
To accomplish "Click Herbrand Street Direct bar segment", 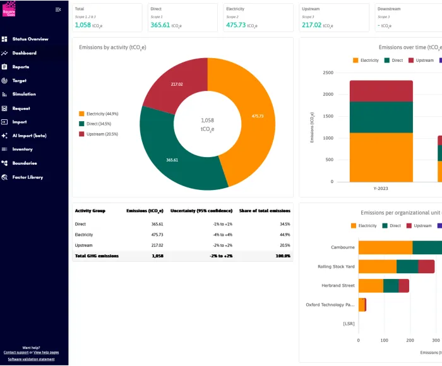I will [x=391, y=286].
